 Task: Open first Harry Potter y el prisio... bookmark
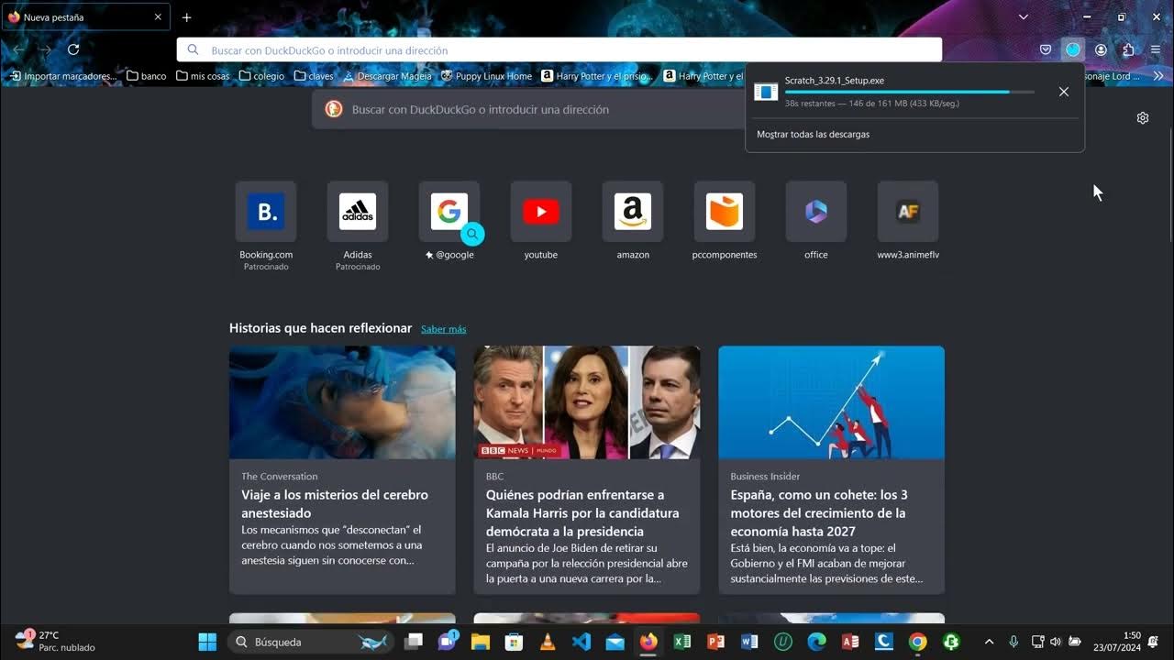597,76
